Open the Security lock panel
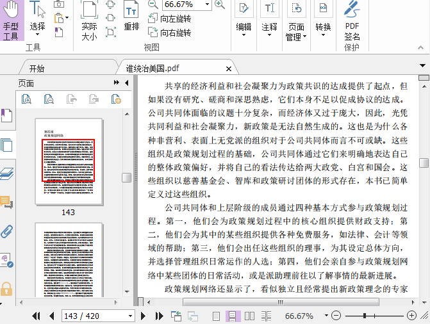This screenshot has width=430, height=324. [6, 289]
